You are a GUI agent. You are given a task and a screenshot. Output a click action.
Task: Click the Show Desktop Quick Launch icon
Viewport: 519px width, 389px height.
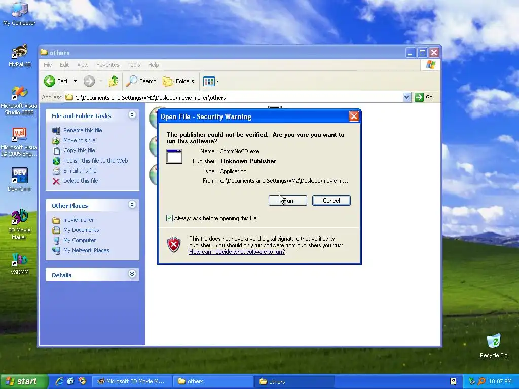pyautogui.click(x=71, y=381)
